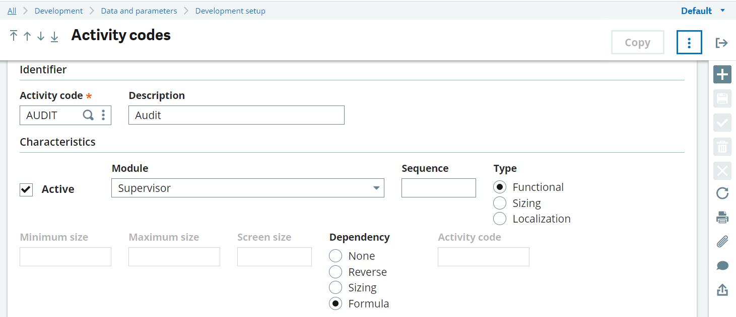The width and height of the screenshot is (736, 317).
Task: Open attachments with the paperclip icon
Action: [x=722, y=242]
